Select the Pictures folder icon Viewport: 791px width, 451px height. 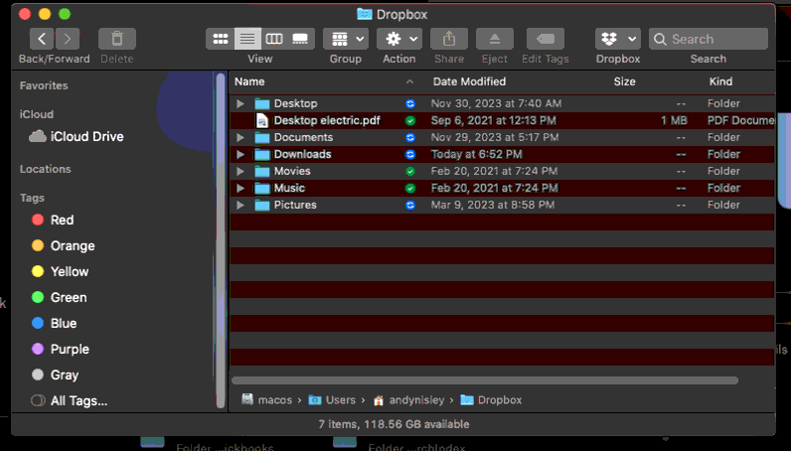click(x=261, y=205)
